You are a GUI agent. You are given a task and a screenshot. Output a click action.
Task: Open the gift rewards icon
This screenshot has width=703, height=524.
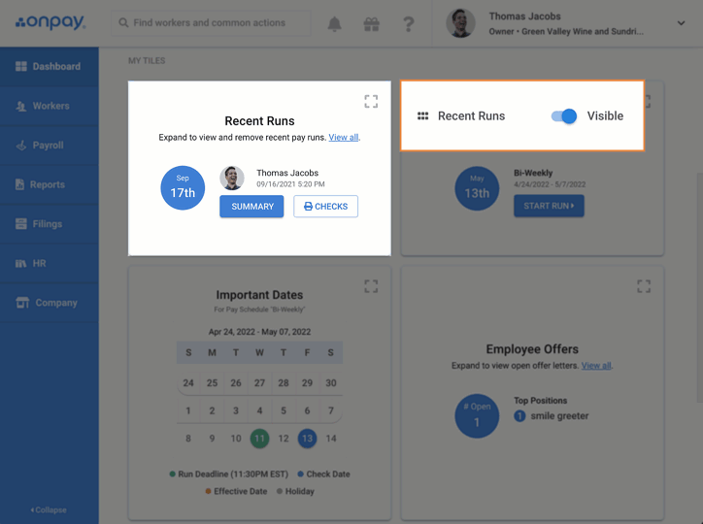pos(372,24)
